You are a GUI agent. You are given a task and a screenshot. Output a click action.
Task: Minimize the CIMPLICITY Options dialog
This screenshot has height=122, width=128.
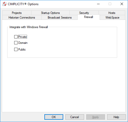98,4
